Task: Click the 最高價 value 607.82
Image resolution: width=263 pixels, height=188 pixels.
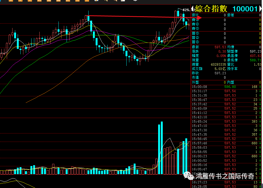Action: pyautogui.click(x=255, y=56)
